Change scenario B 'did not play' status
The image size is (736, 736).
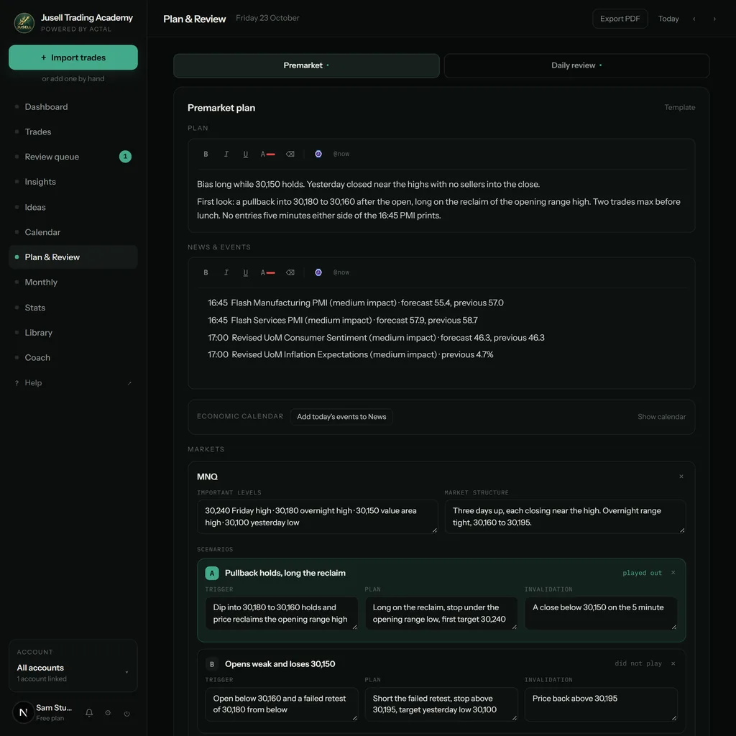tap(638, 663)
